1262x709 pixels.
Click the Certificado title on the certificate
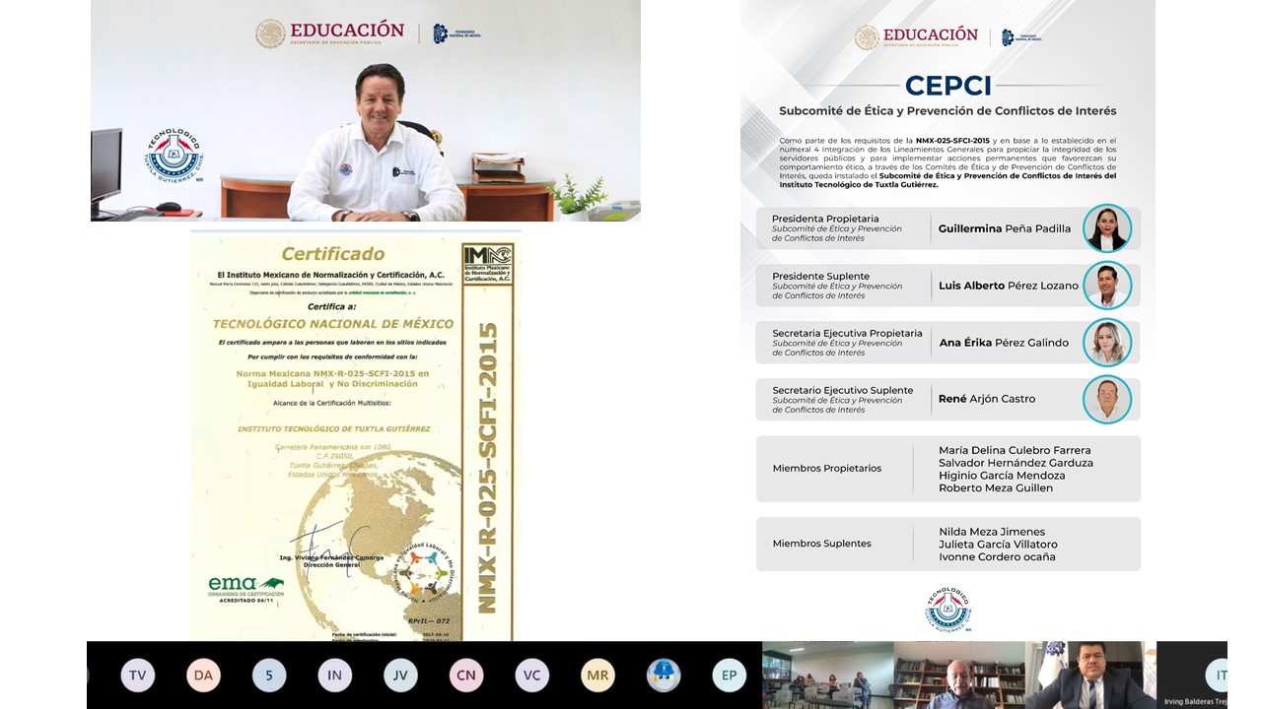pos(333,255)
